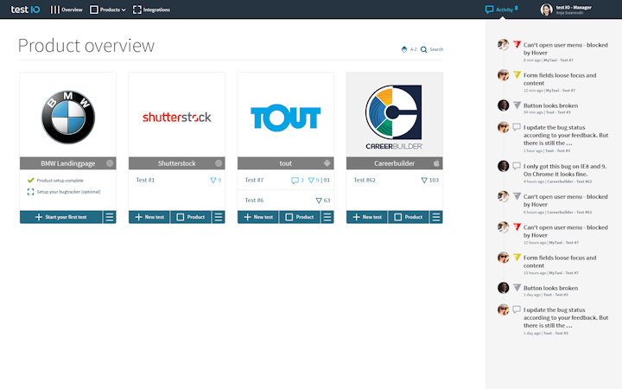
Task: Open the Shutterstock card hamburger menu
Action: (219, 217)
